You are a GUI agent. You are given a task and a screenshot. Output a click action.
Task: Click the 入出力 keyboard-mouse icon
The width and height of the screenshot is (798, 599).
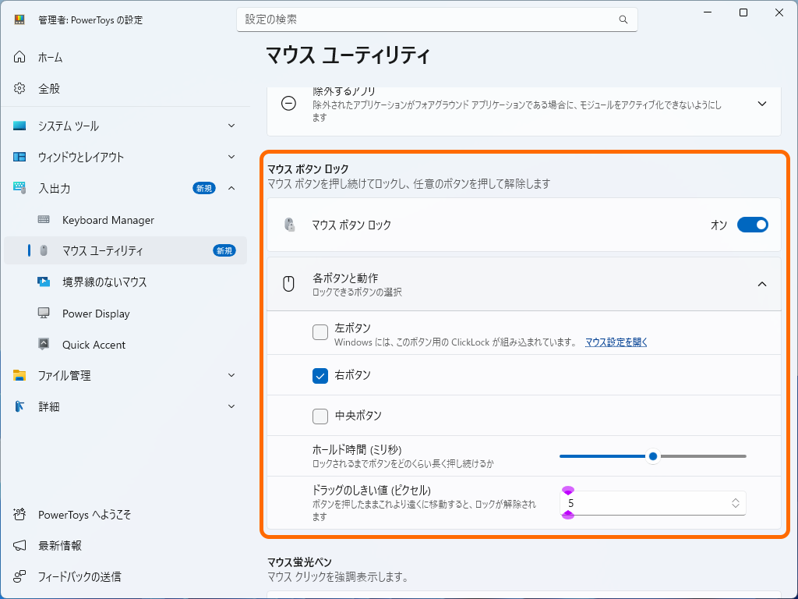19,188
